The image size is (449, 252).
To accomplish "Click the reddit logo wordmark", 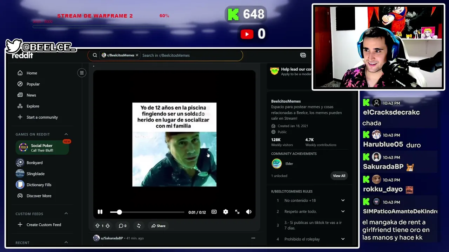I will point(22,55).
